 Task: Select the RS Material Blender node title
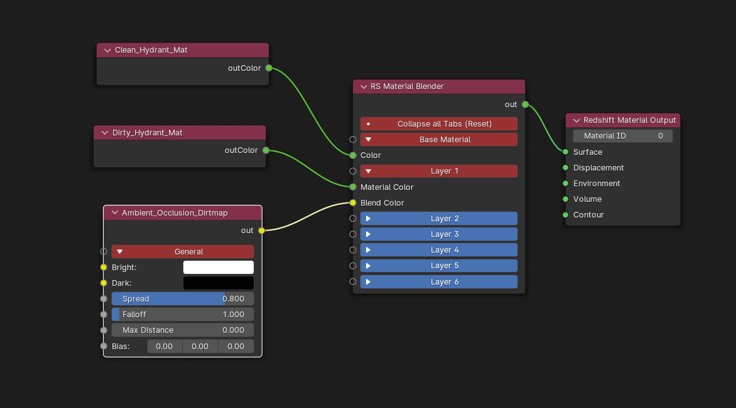tap(407, 86)
